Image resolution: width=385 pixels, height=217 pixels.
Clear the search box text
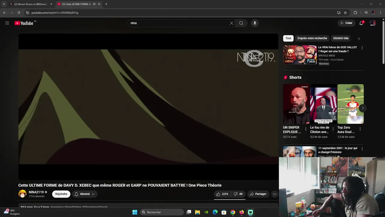[x=232, y=23]
